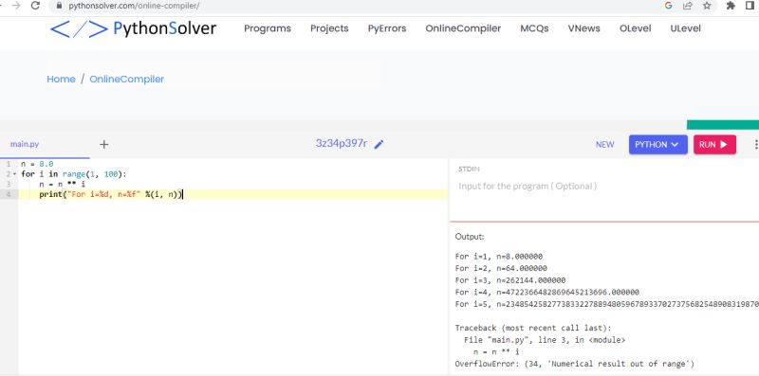
Task: Click code line 'n = 8.0'
Action: tap(37, 164)
